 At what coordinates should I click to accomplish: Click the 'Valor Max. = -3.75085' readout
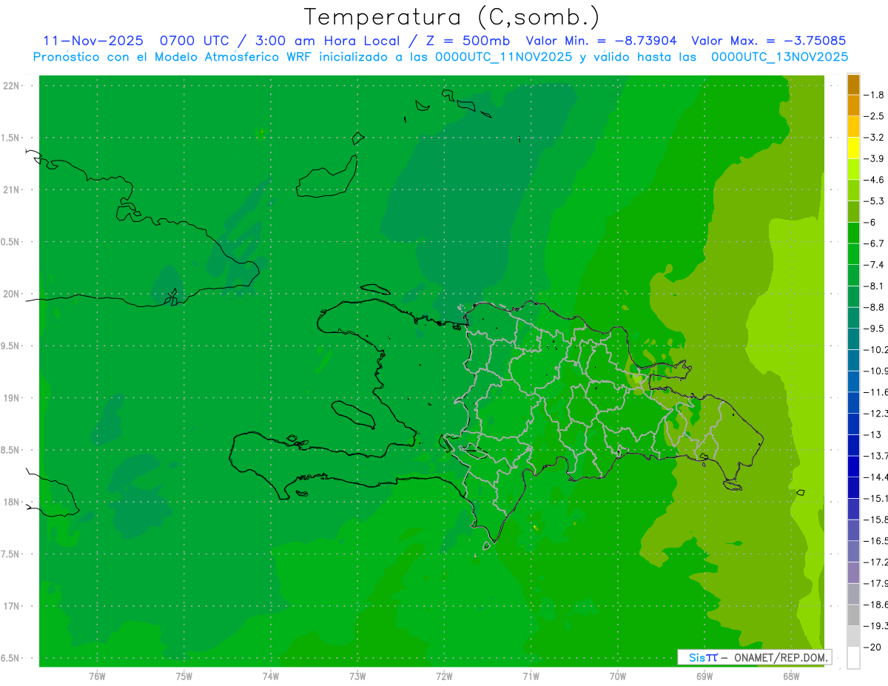(x=768, y=41)
